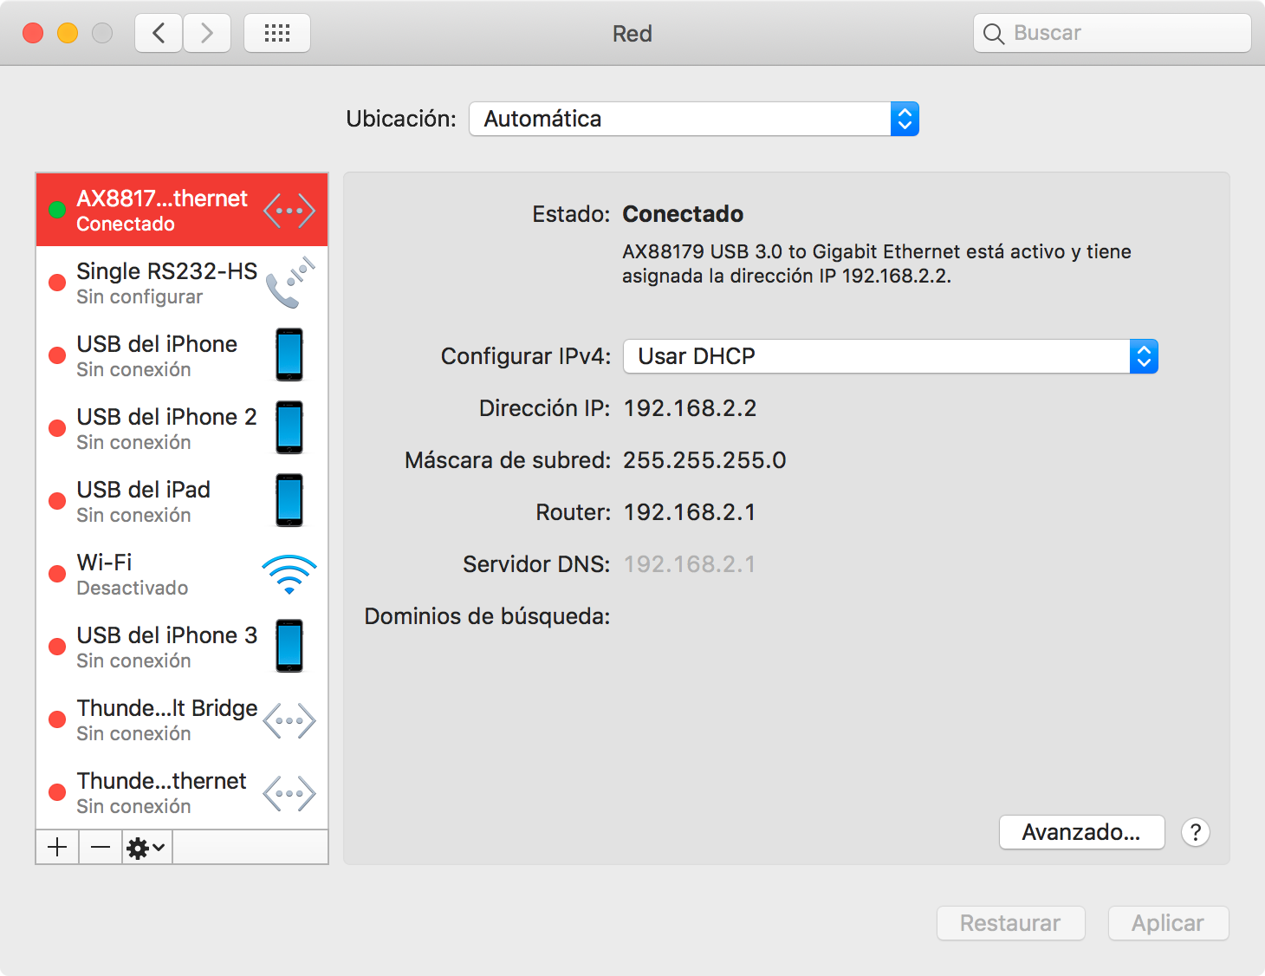Click the phone icon beside USB del iPhone

point(289,355)
